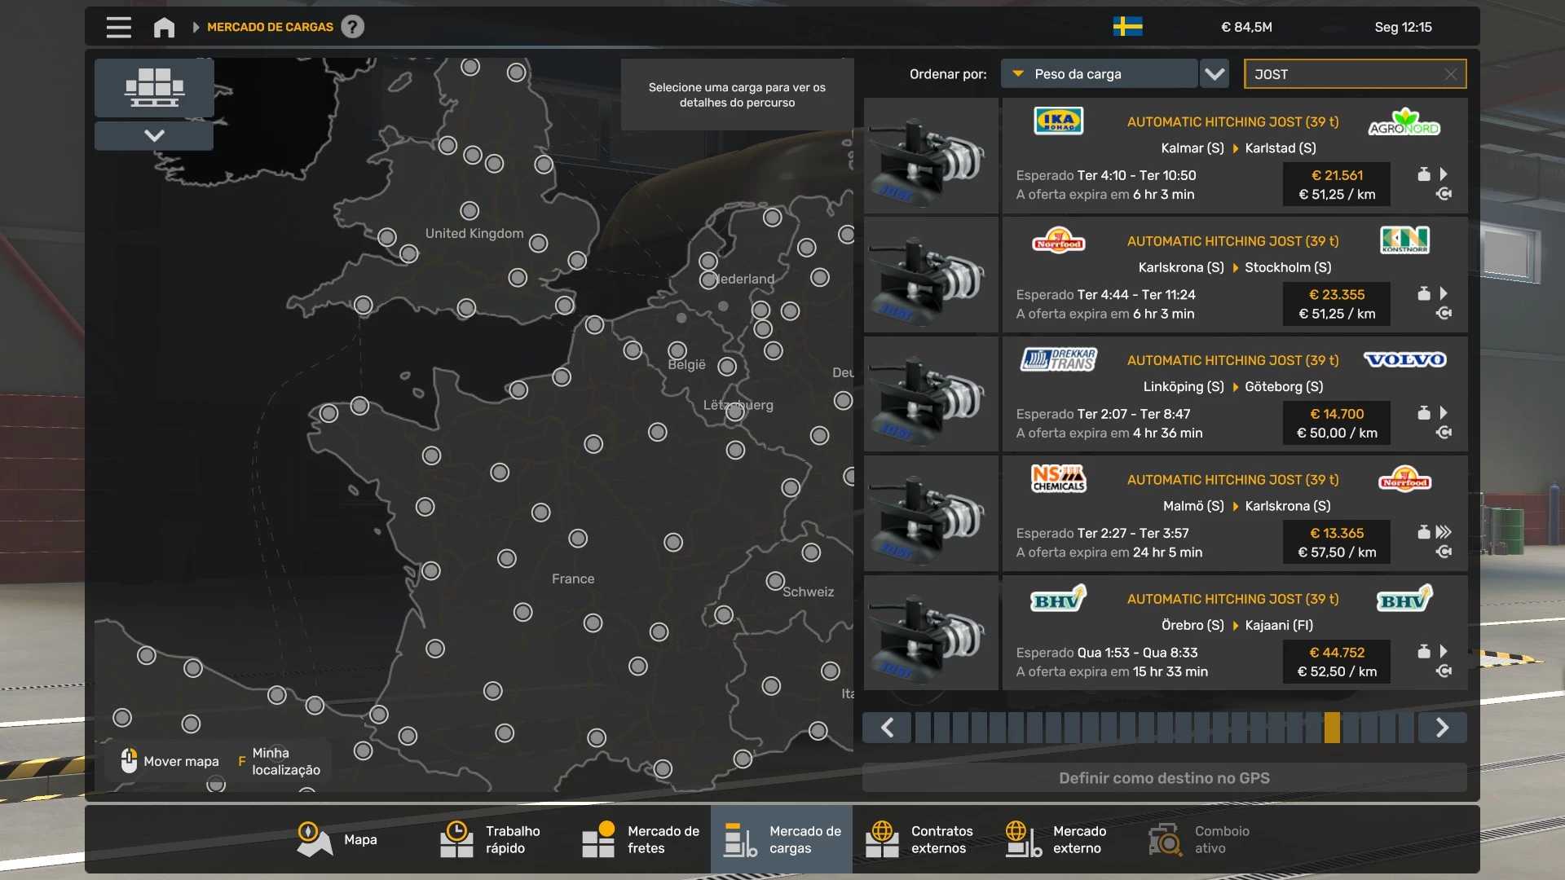Click the urgency arrow on Karlskrona–Stockholm offer
The width and height of the screenshot is (1565, 880).
tap(1444, 293)
